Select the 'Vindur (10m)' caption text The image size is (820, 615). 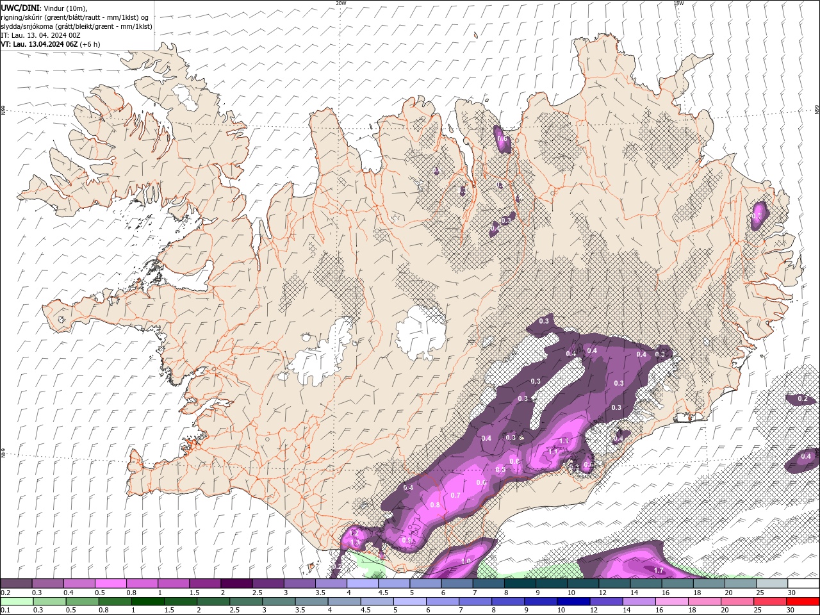(x=63, y=8)
